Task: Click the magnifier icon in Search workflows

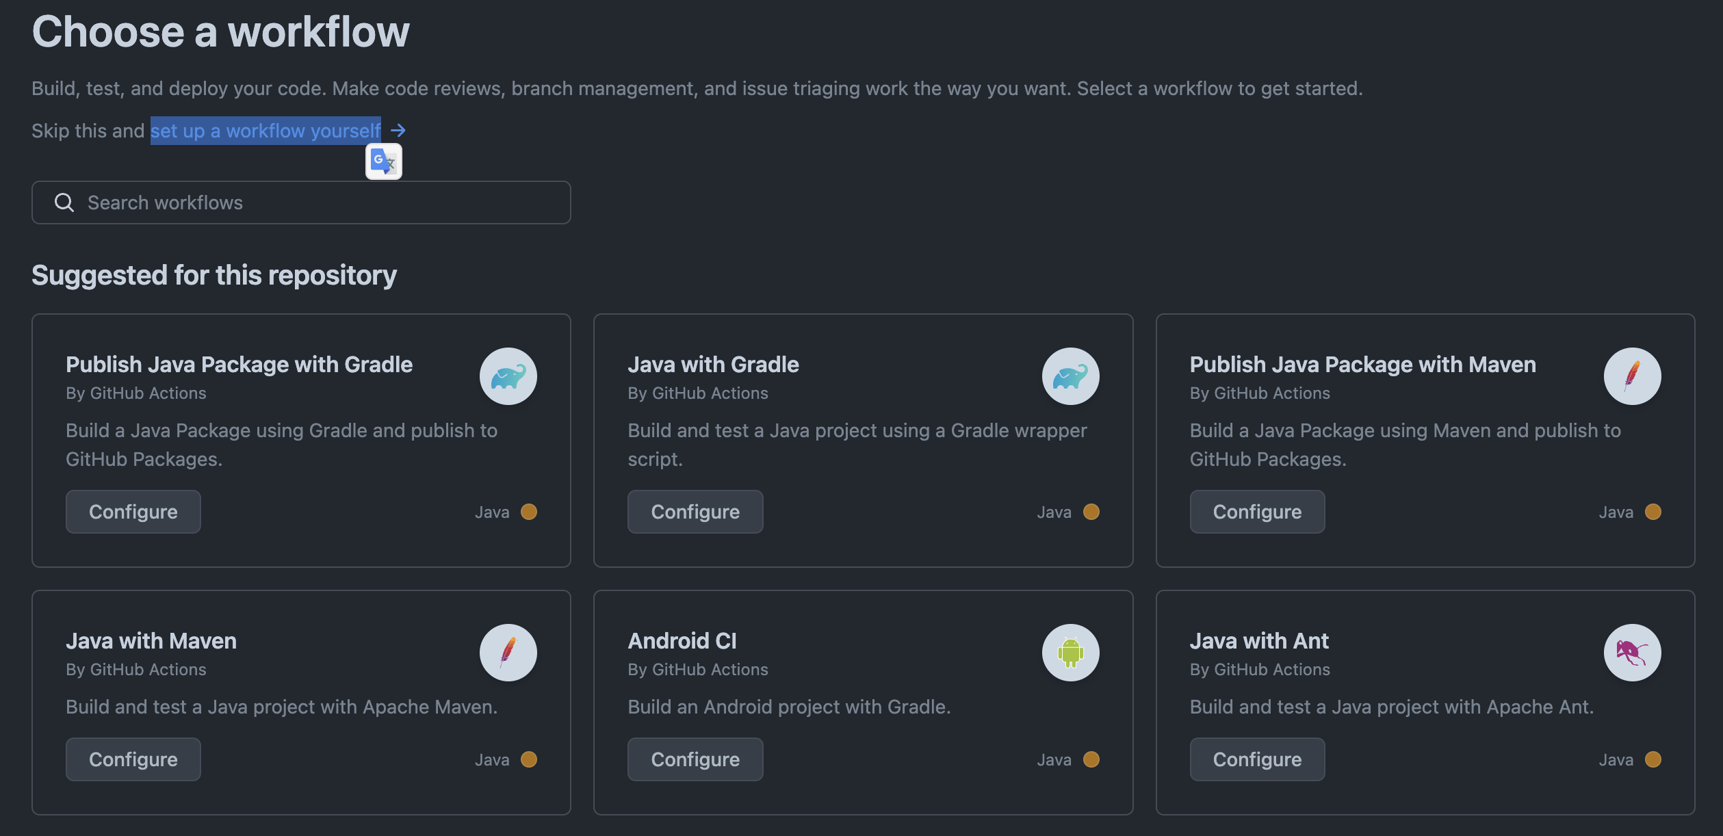Action: click(x=64, y=203)
